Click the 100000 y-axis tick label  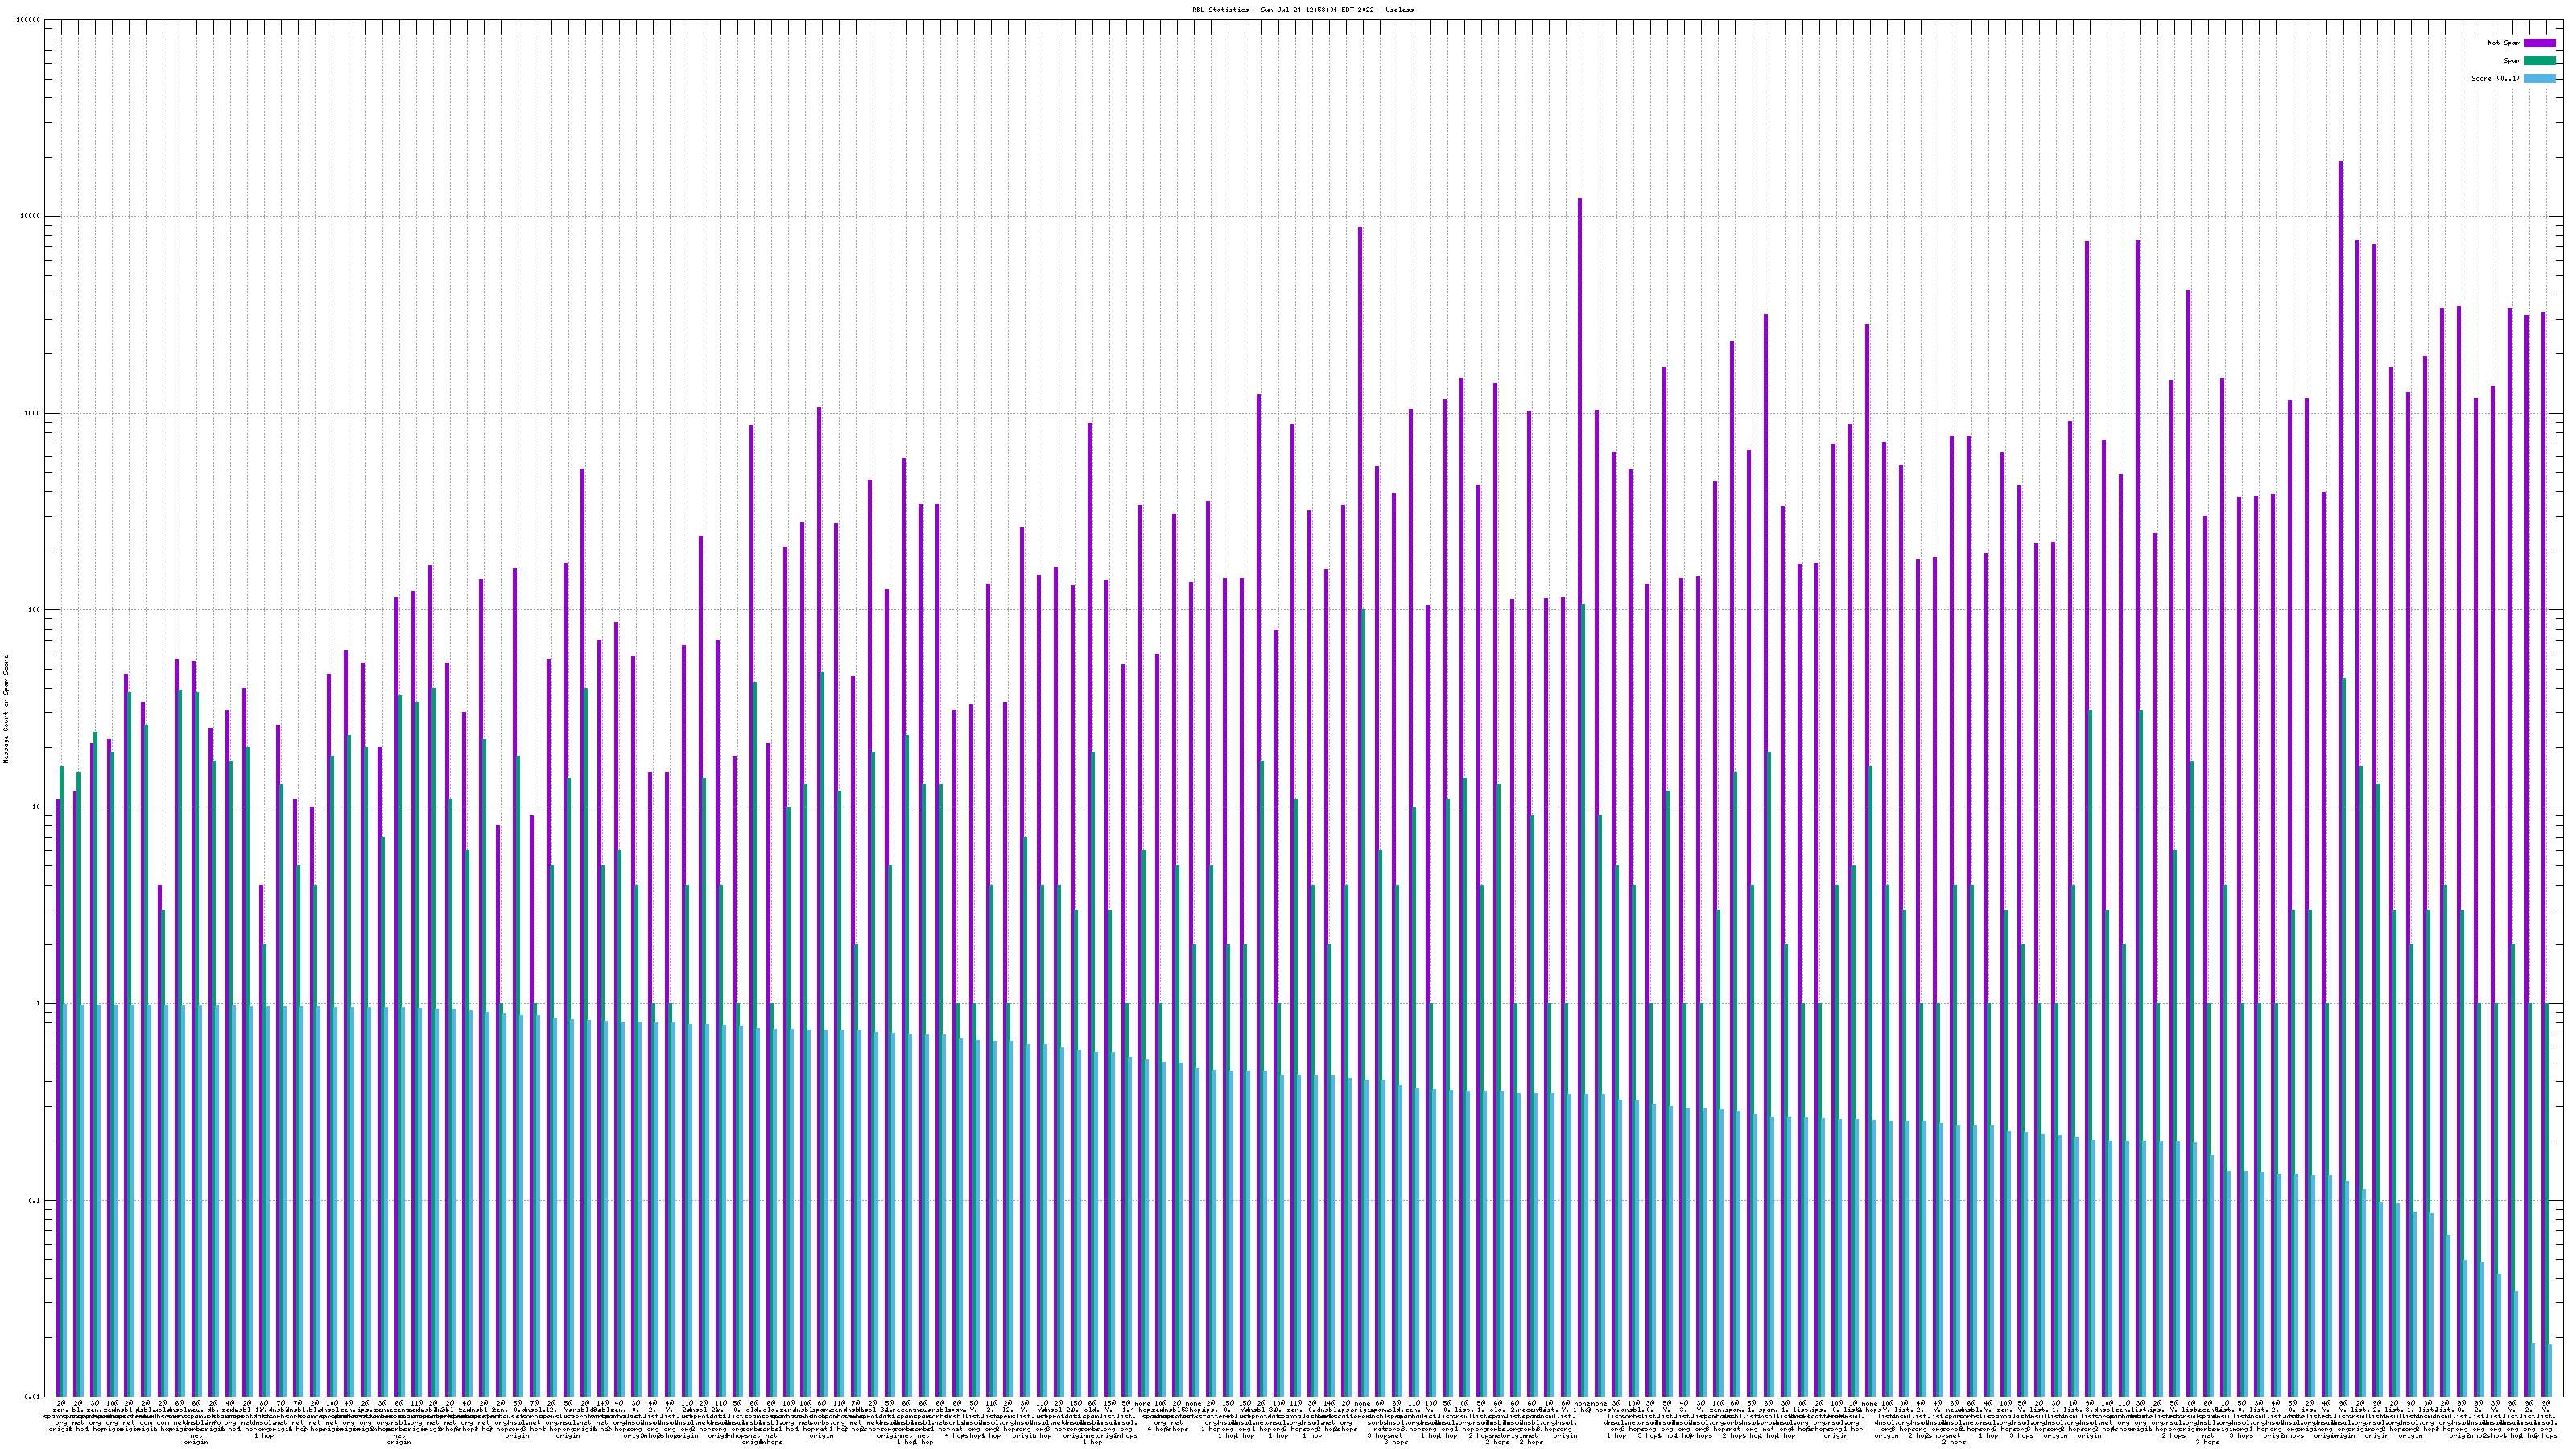[x=29, y=20]
